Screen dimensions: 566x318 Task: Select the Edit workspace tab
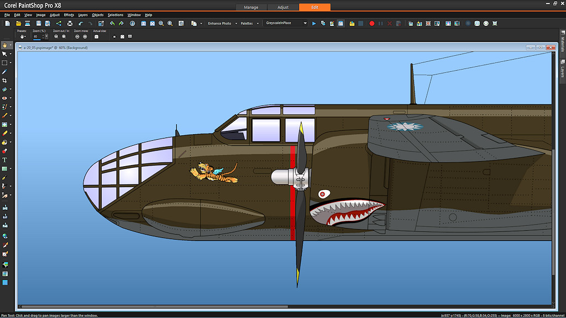315,7
